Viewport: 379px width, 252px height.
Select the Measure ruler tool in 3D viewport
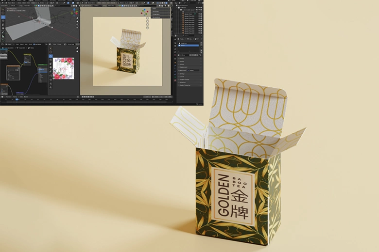(x=3, y=36)
